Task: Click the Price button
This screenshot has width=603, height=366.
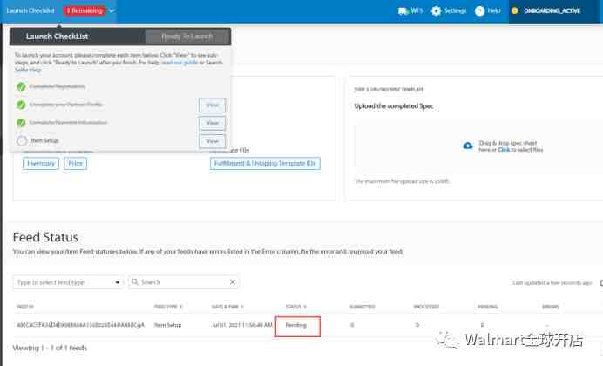Action: click(x=75, y=164)
